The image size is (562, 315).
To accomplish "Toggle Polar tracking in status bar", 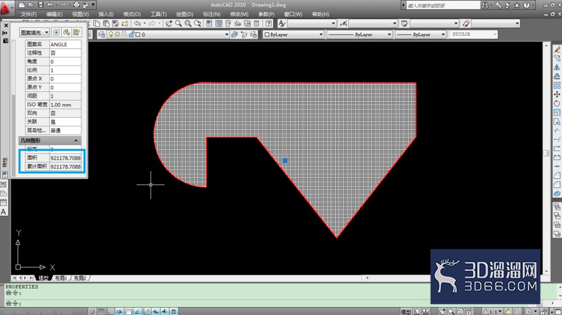I will tap(119, 312).
